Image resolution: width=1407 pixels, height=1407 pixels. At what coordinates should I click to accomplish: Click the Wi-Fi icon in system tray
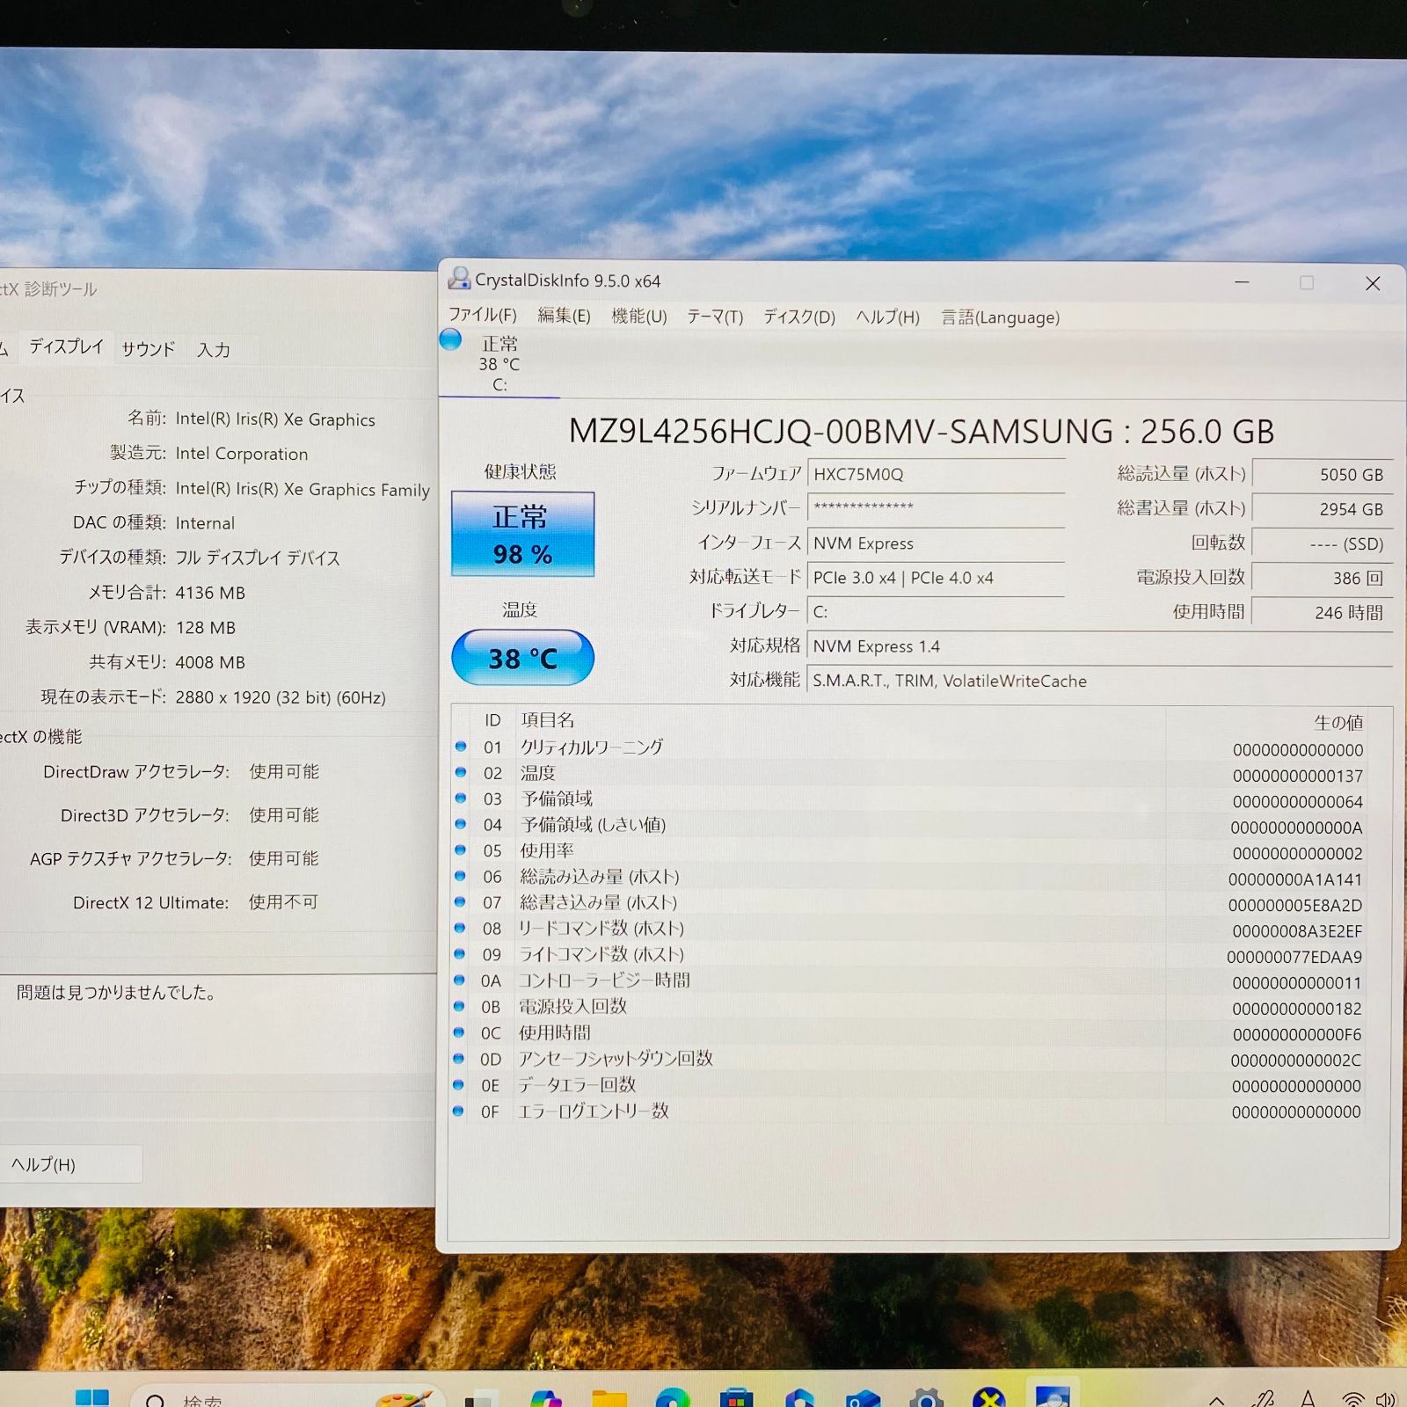pos(1353,1399)
